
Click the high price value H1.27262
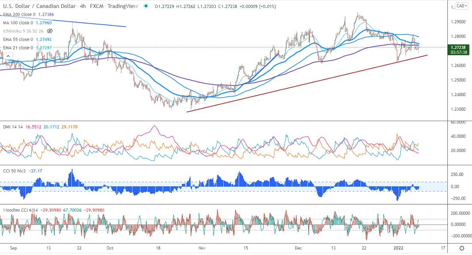click(x=186, y=6)
